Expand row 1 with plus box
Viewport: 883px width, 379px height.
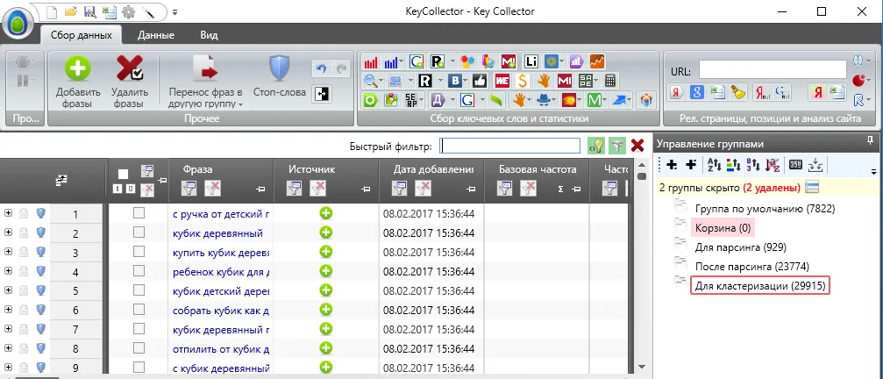coord(8,213)
